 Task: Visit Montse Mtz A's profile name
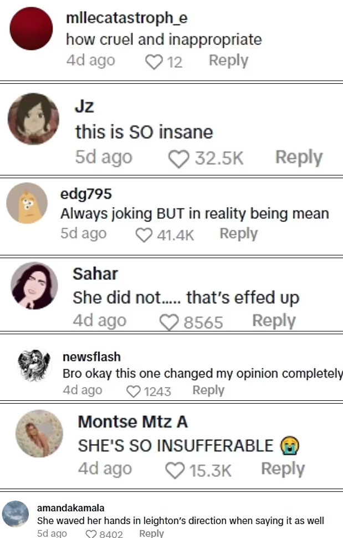coord(132,422)
